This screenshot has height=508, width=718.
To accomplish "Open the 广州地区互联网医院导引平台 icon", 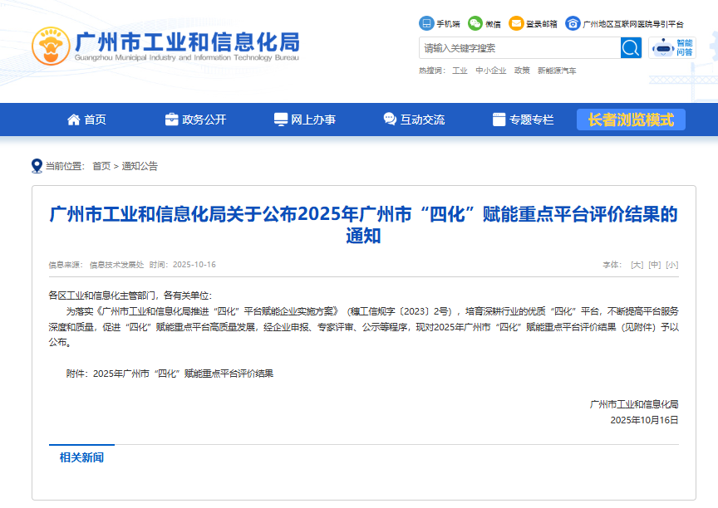I will (x=572, y=24).
